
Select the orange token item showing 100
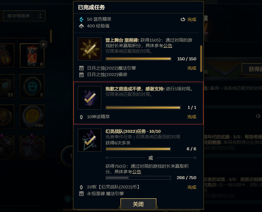[x=32, y=116]
